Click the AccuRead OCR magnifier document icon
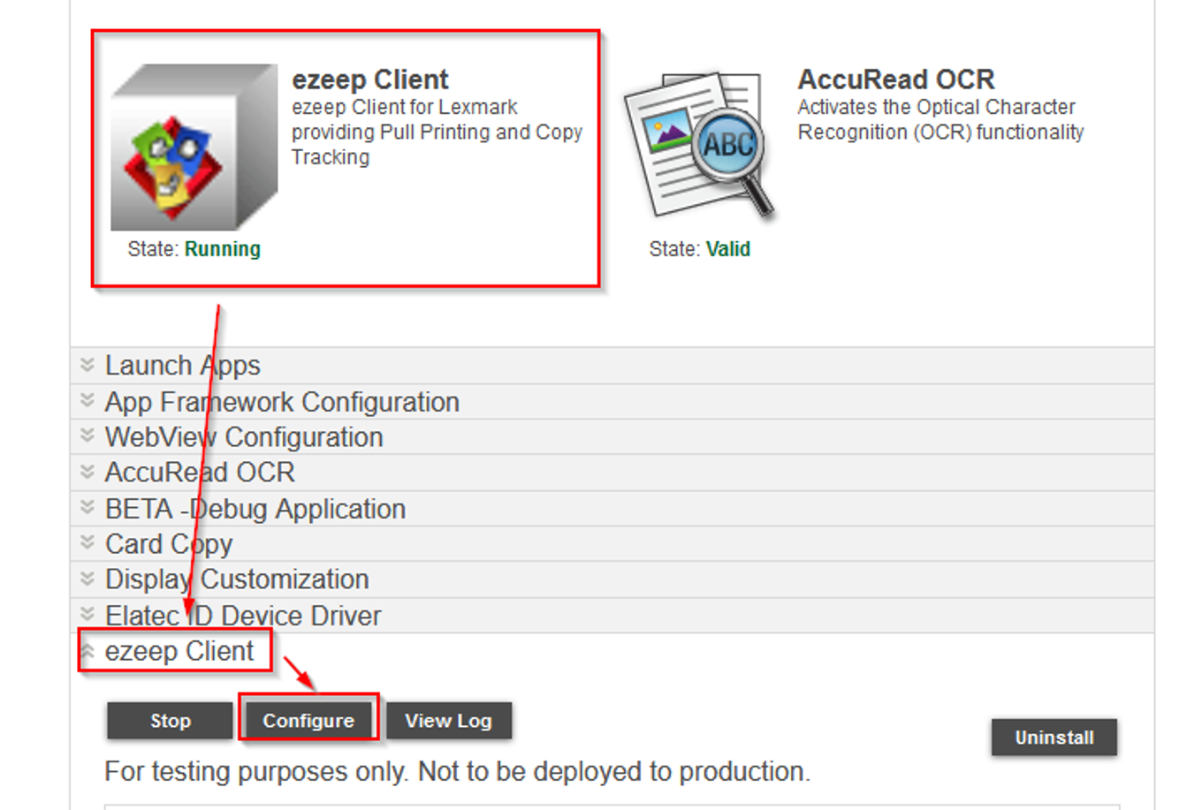The height and width of the screenshot is (810, 1202). (699, 146)
